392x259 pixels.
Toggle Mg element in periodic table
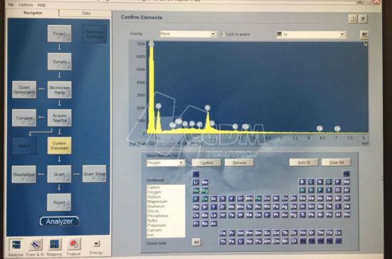(x=204, y=191)
